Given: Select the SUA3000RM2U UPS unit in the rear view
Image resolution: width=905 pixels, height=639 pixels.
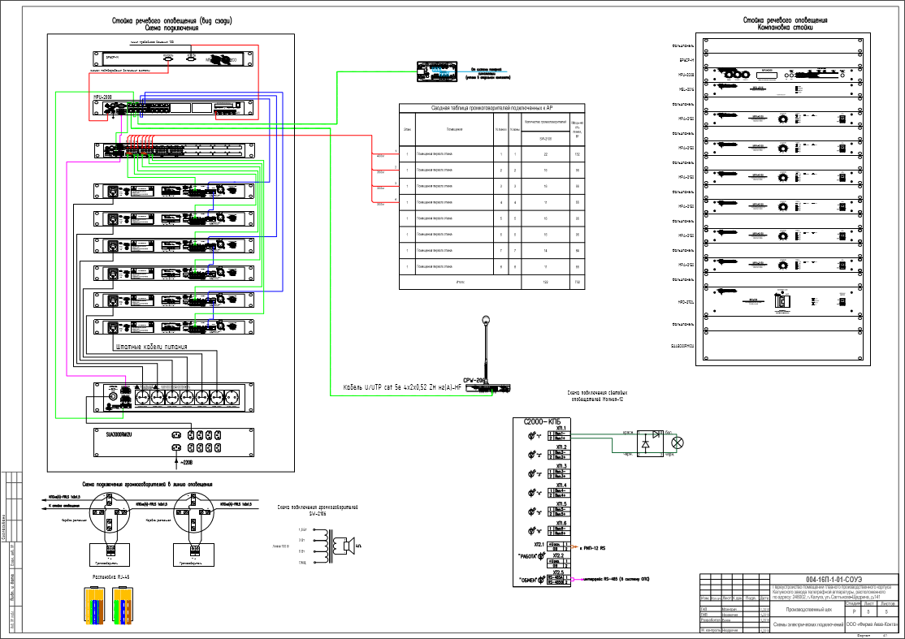Looking at the screenshot, I should [x=174, y=443].
